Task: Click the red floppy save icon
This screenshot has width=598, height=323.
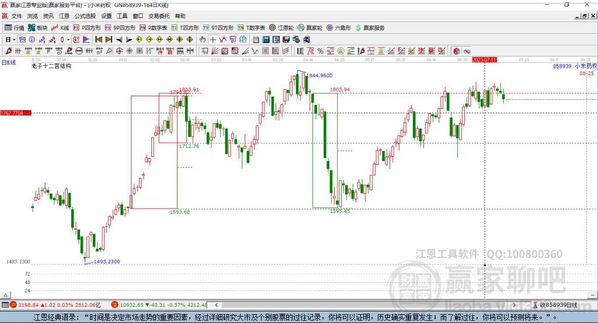Action: 286,40
